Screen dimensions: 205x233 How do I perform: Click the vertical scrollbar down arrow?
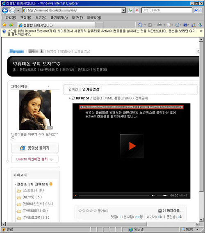click(201, 219)
